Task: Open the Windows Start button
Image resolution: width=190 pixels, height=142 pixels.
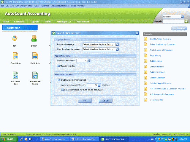Action: pyautogui.click(x=9, y=139)
